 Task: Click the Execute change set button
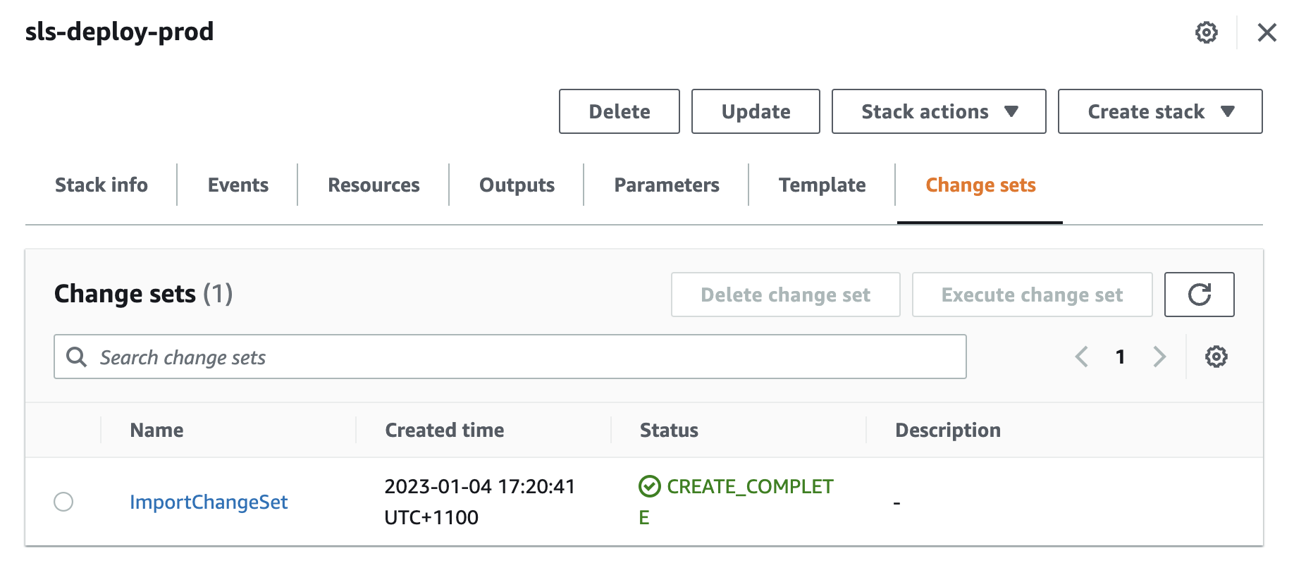click(x=1033, y=295)
